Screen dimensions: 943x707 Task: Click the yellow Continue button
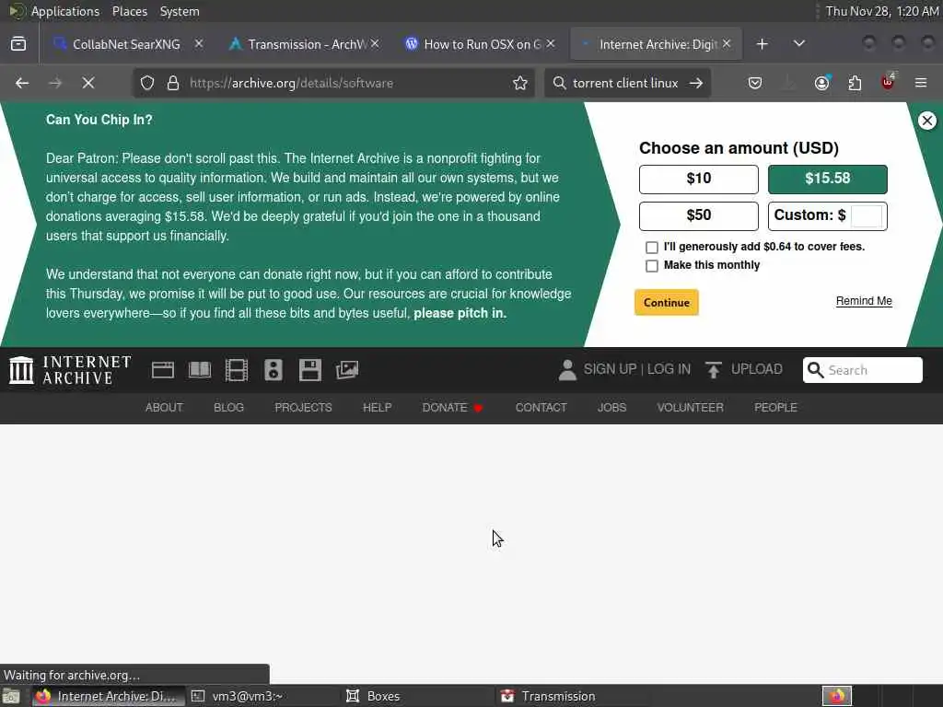667,302
